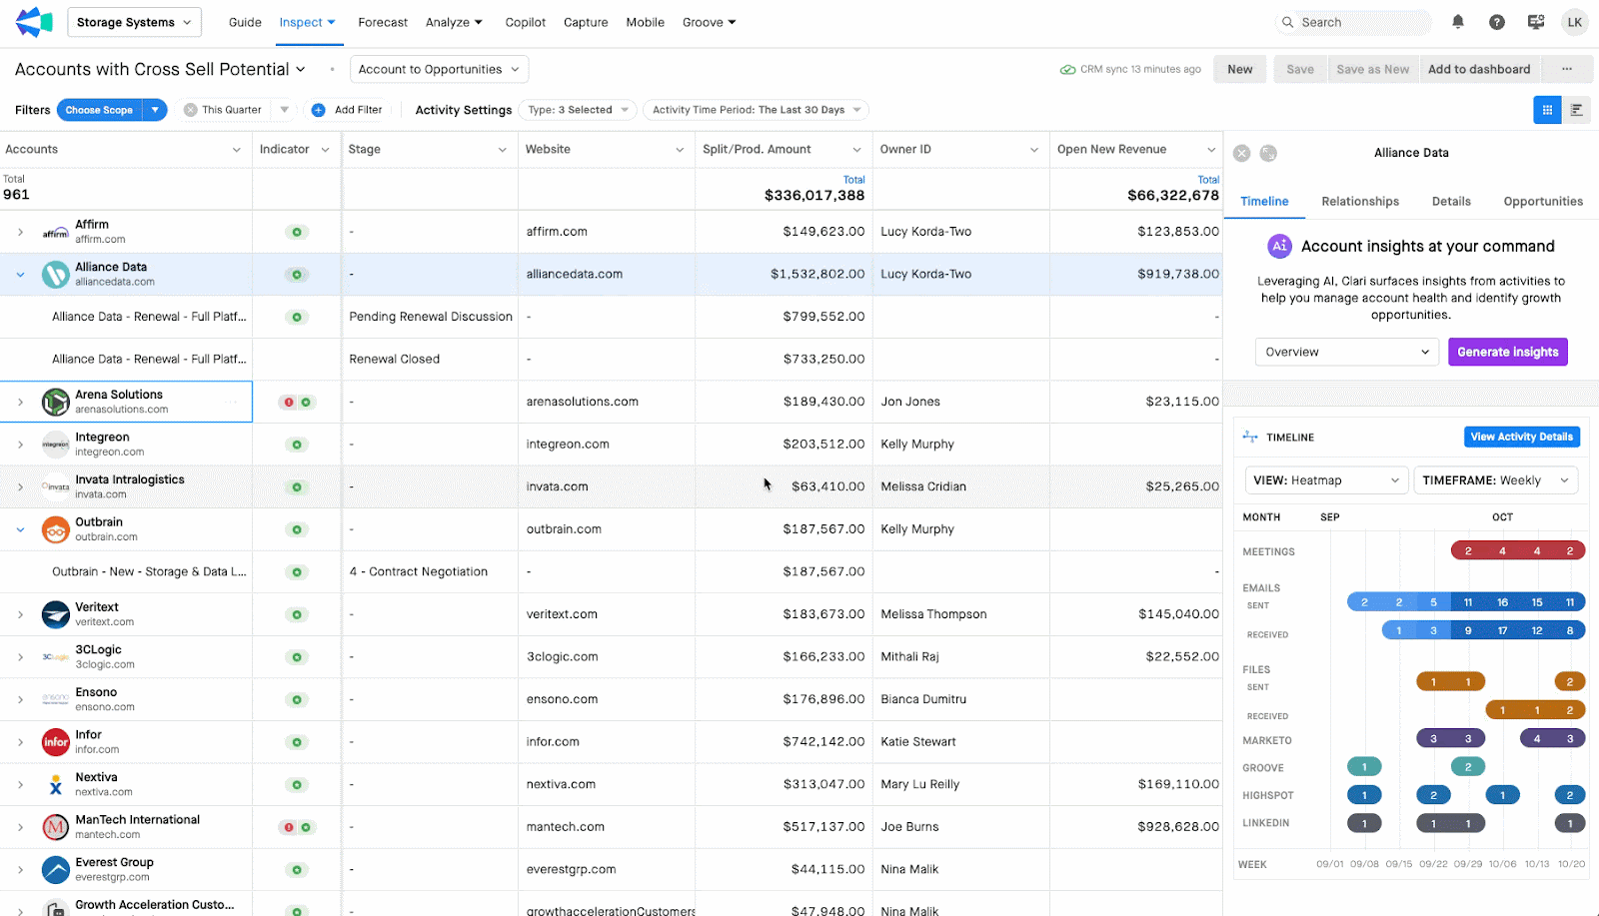Click the AI account insights icon
1599x916 pixels.
[x=1279, y=246]
